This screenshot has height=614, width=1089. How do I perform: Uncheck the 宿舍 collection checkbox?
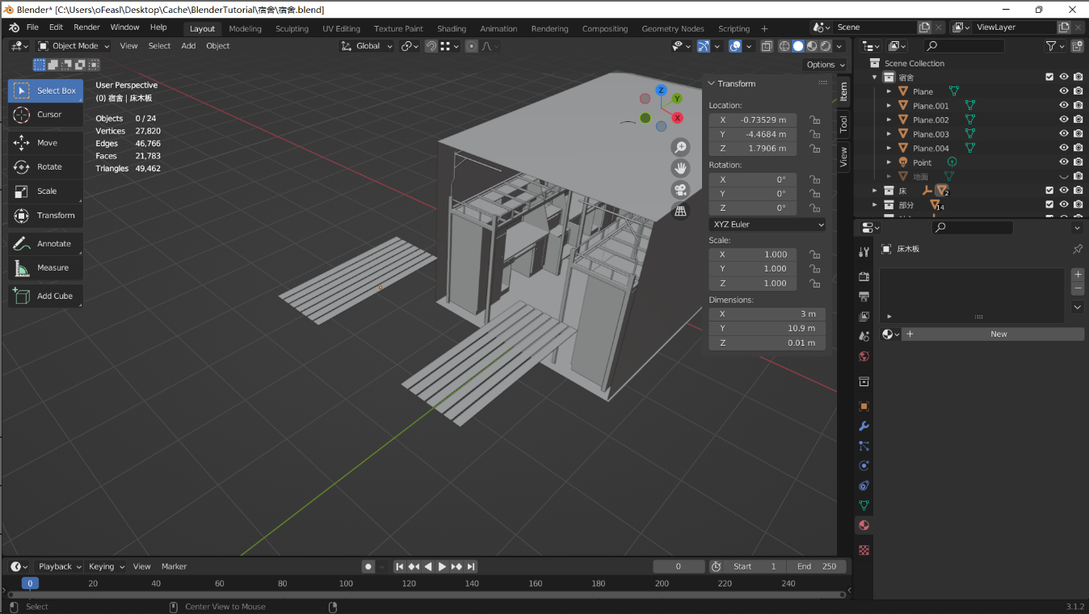tap(1049, 77)
